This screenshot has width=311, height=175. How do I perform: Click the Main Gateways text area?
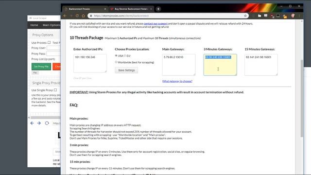pos(179,65)
